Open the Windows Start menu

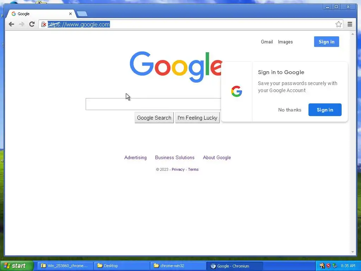pos(17,266)
